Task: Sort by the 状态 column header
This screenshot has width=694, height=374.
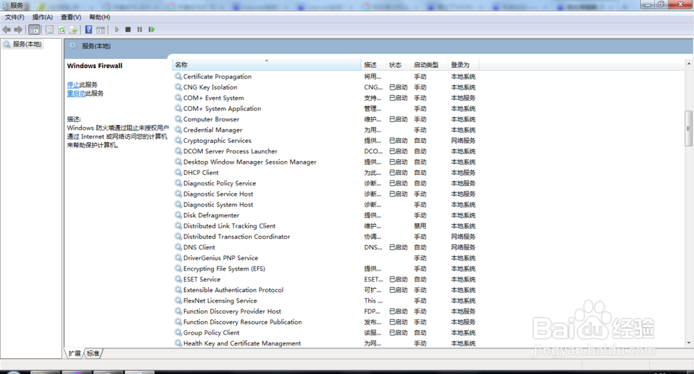Action: pos(398,65)
